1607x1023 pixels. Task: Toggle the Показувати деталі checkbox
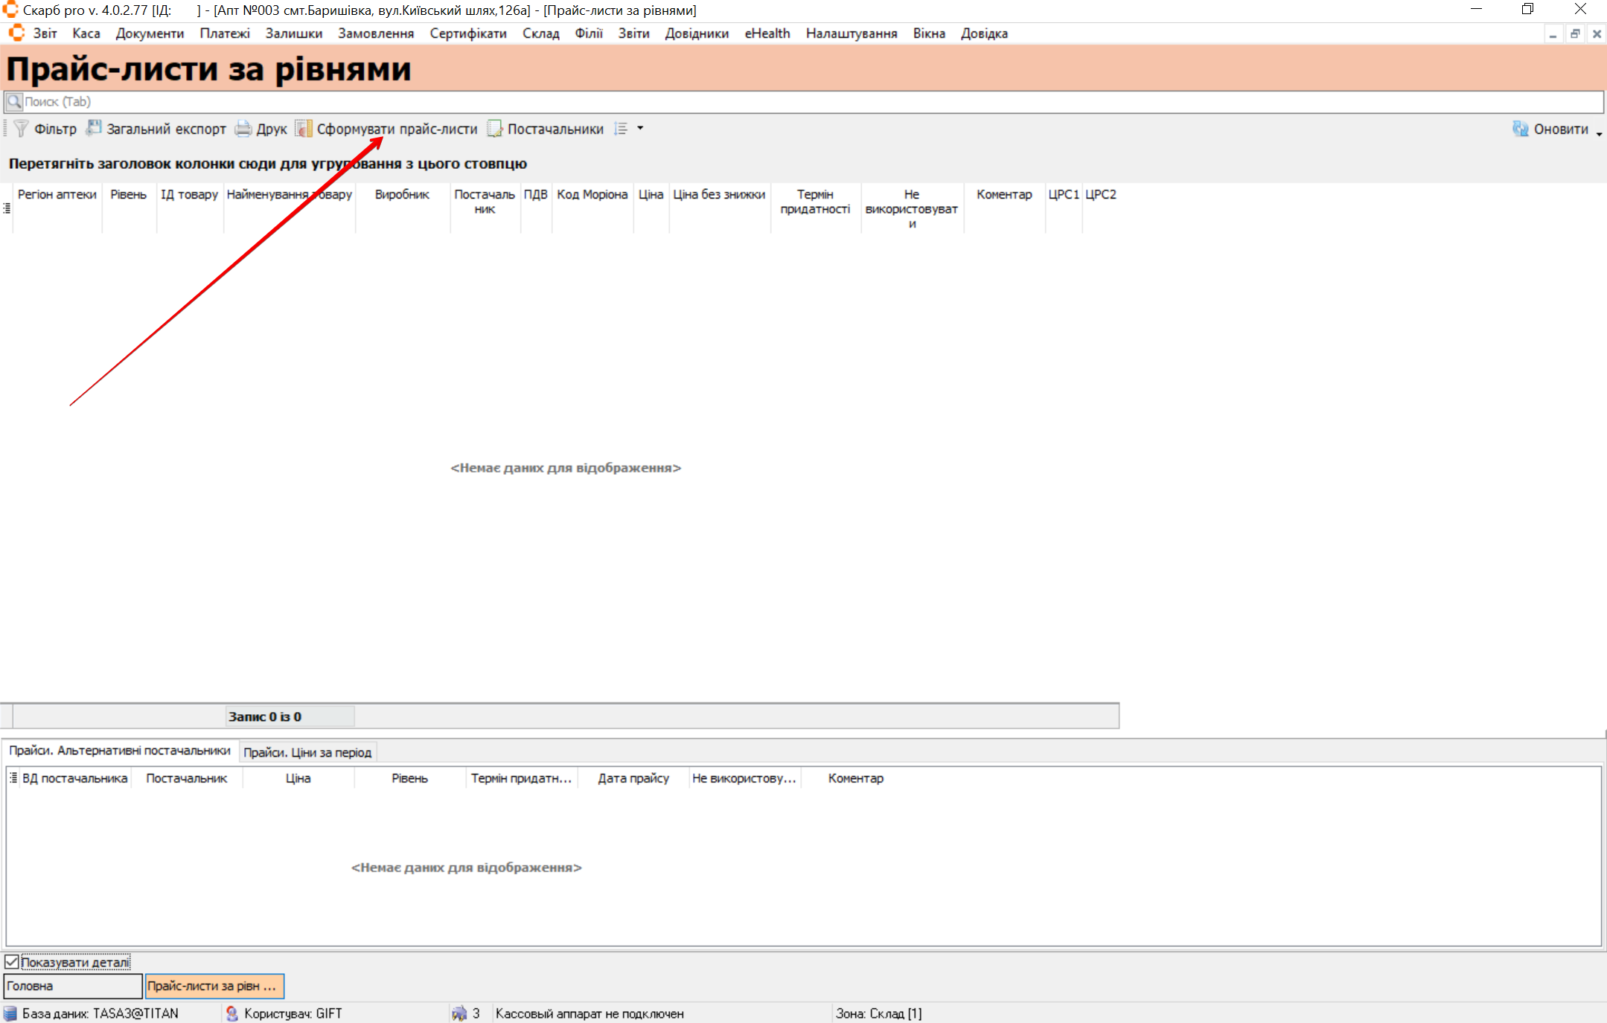point(12,962)
